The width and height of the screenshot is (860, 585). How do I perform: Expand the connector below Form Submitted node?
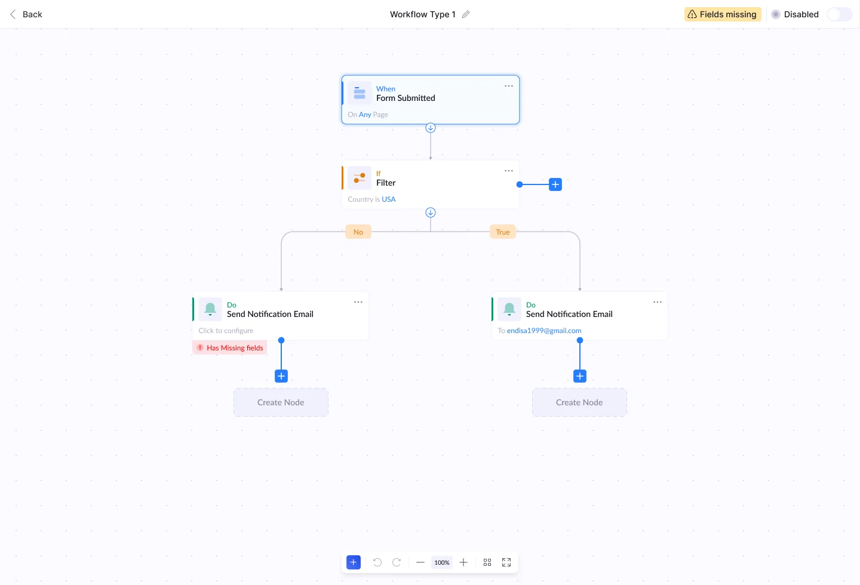coord(431,128)
